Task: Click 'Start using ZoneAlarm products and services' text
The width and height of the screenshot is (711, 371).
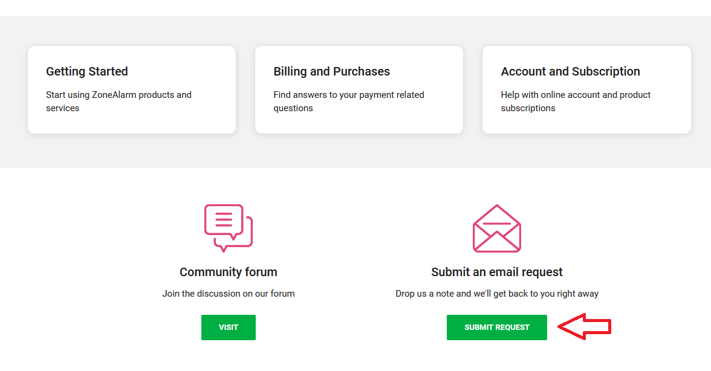Action: click(x=118, y=102)
